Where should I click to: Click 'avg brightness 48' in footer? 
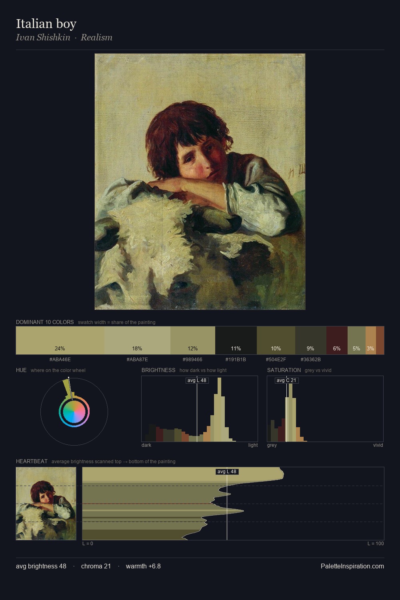(x=41, y=566)
